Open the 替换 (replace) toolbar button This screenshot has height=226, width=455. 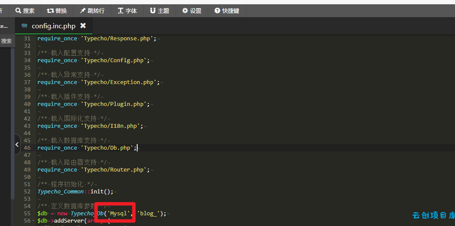[x=57, y=11]
